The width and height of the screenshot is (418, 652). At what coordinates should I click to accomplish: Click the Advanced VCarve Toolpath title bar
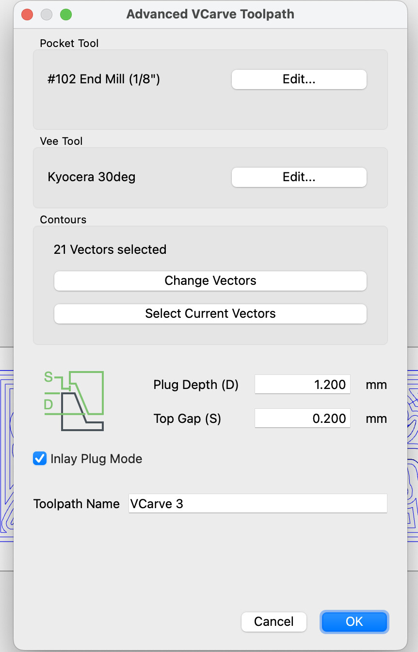(210, 14)
